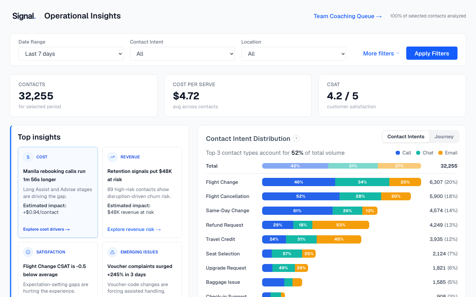The height and width of the screenshot is (297, 476).
Task: Click the Baggage Issue row label
Action: click(223, 282)
